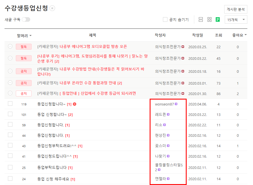The image size is (253, 185).
Task: Click manager badge on 2020.03.18 notice author
Action: point(183,71)
